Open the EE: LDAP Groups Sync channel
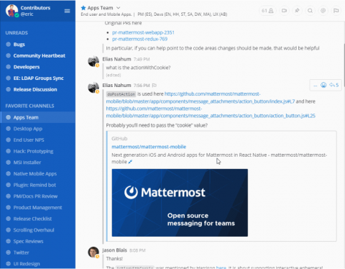 pyautogui.click(x=37, y=78)
